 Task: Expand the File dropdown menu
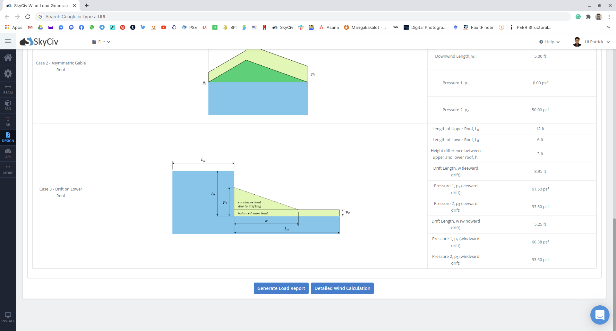tap(101, 42)
